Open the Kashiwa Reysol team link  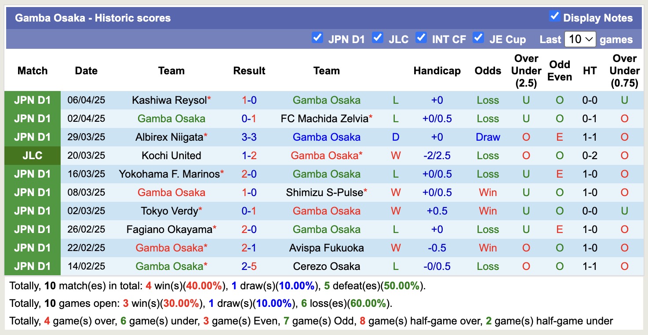pyautogui.click(x=169, y=100)
